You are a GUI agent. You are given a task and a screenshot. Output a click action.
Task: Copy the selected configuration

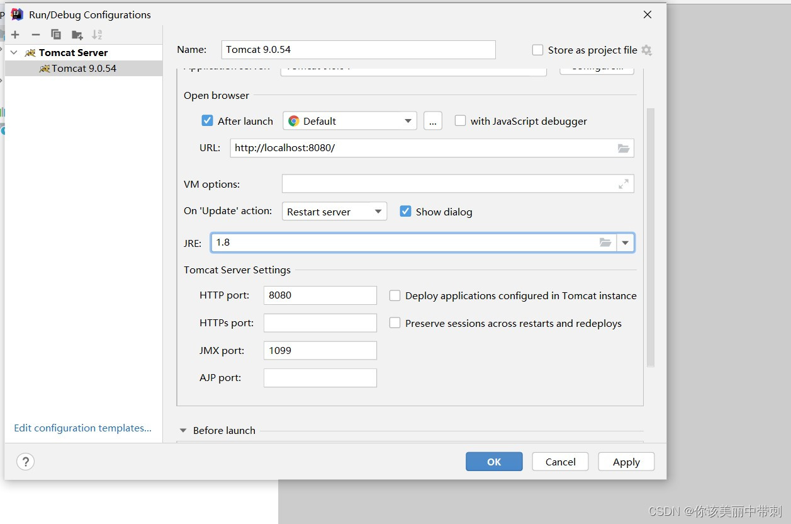(x=56, y=35)
